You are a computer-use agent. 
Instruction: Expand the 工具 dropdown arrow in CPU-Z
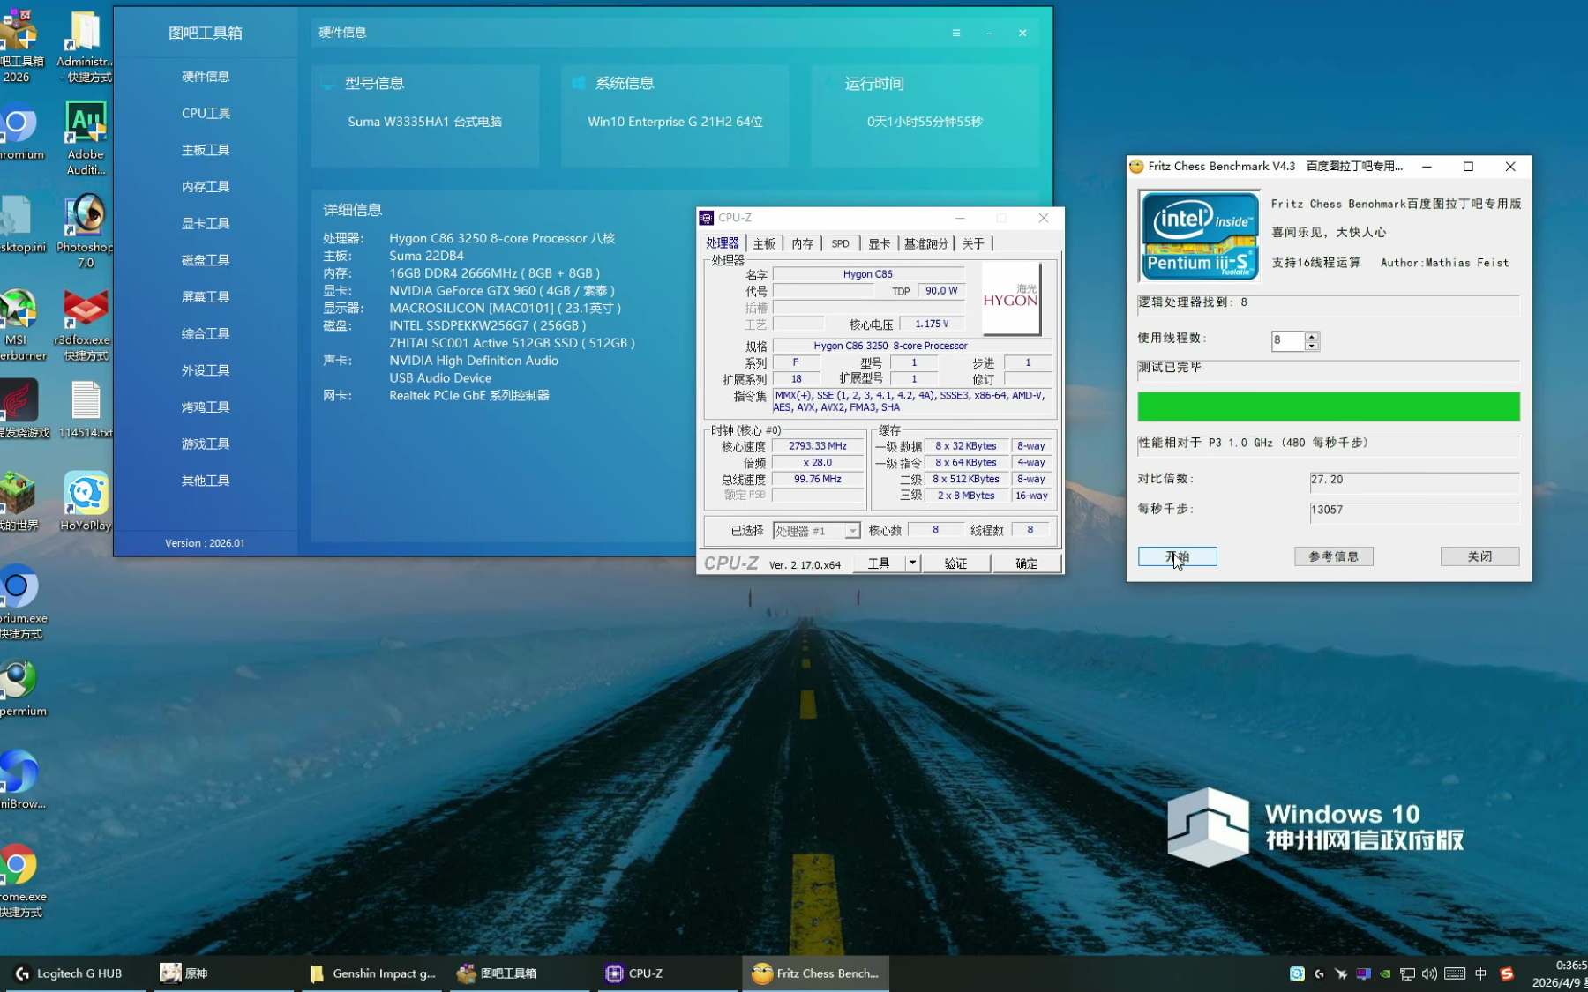click(912, 563)
